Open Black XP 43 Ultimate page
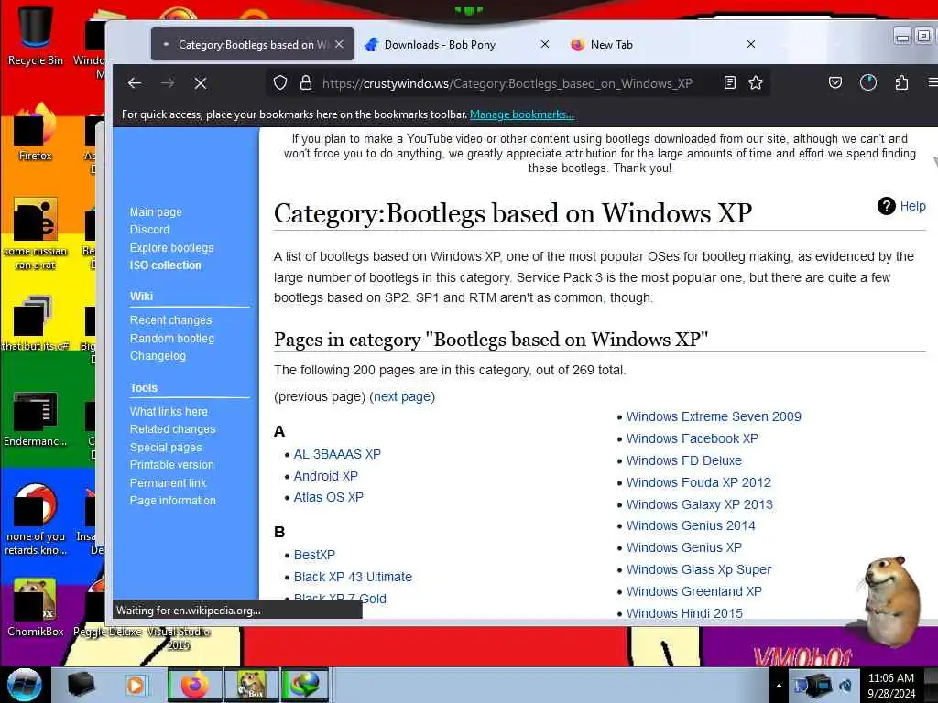938x703 pixels. (x=353, y=577)
